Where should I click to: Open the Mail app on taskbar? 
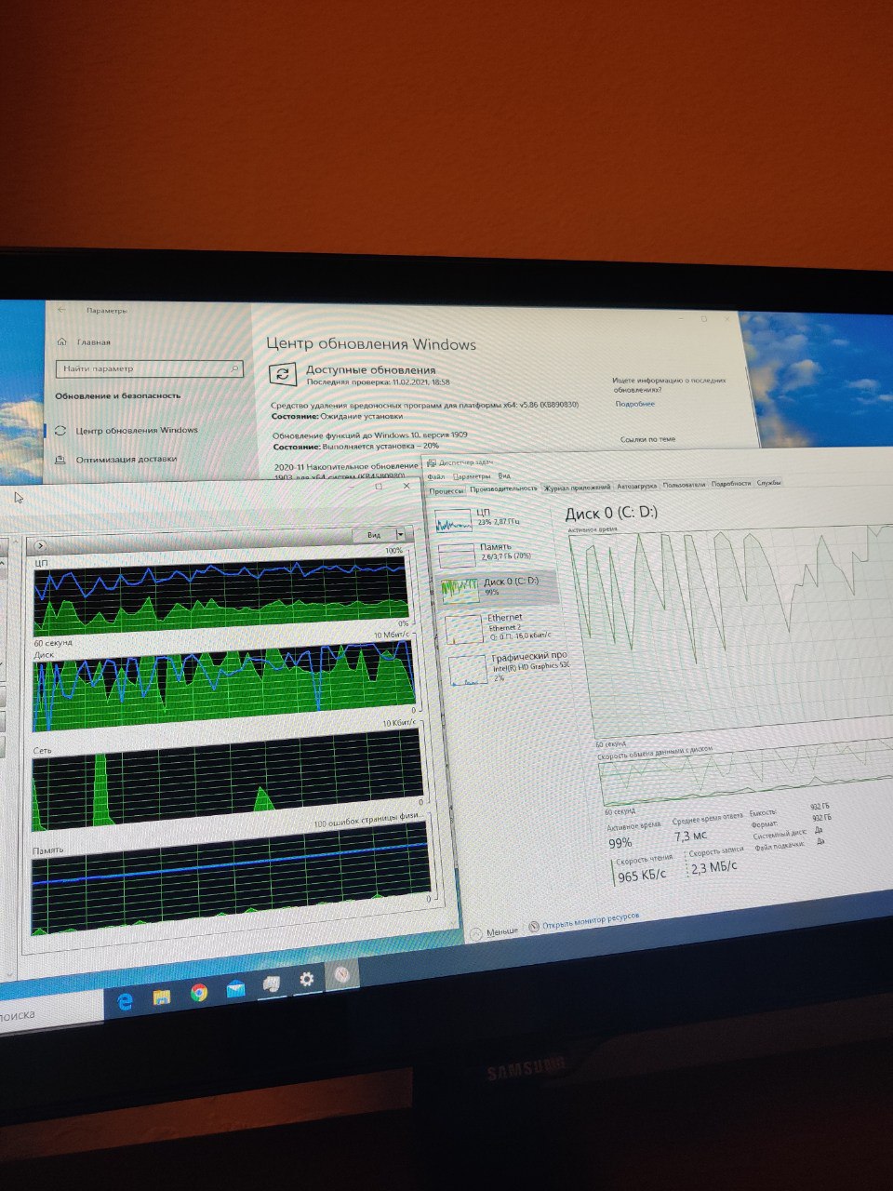coord(235,989)
